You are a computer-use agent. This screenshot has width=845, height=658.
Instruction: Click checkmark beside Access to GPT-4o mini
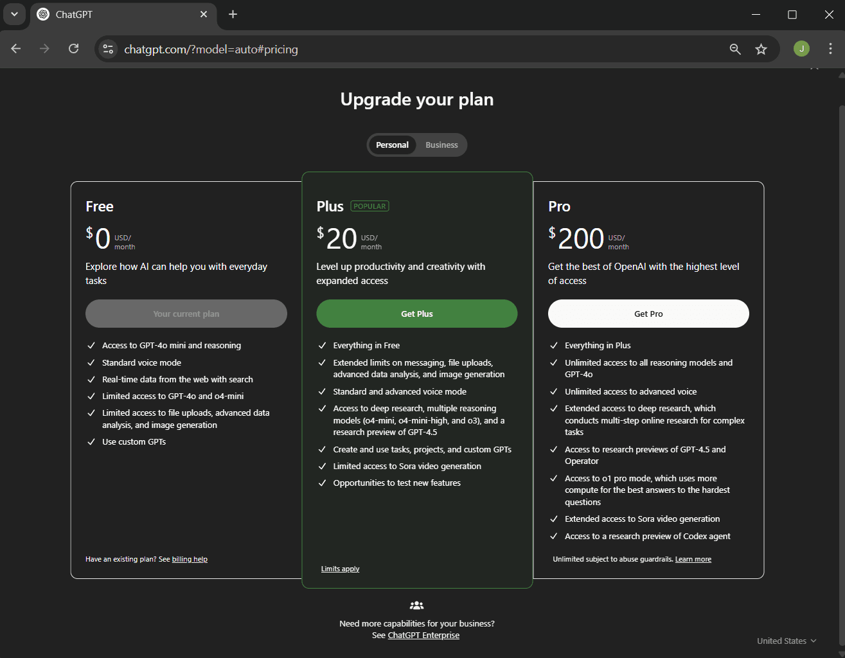91,345
